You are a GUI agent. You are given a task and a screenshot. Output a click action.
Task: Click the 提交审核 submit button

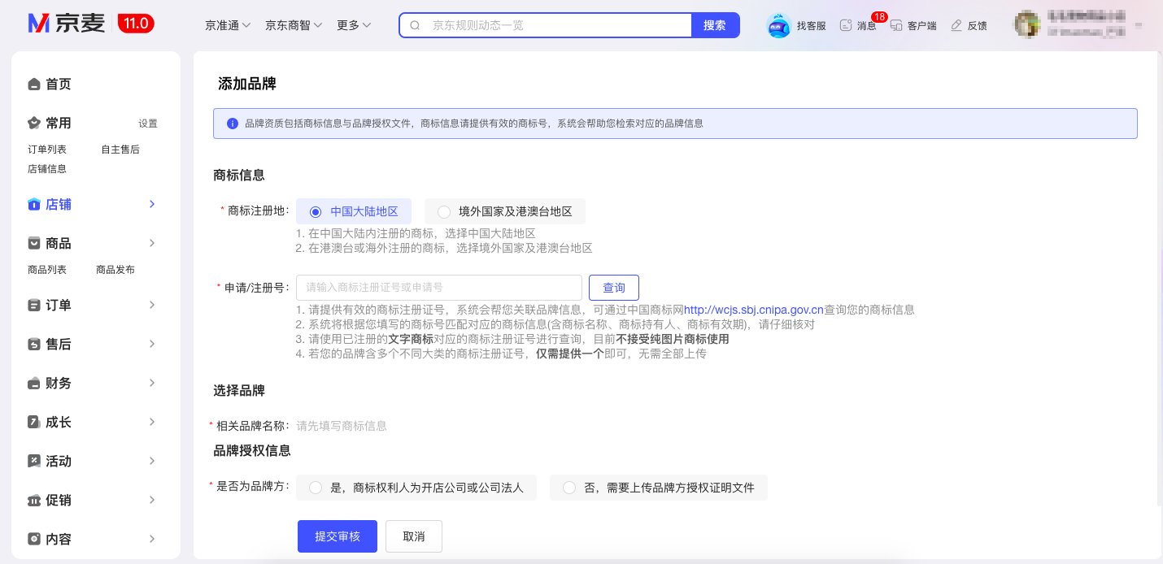pyautogui.click(x=338, y=536)
